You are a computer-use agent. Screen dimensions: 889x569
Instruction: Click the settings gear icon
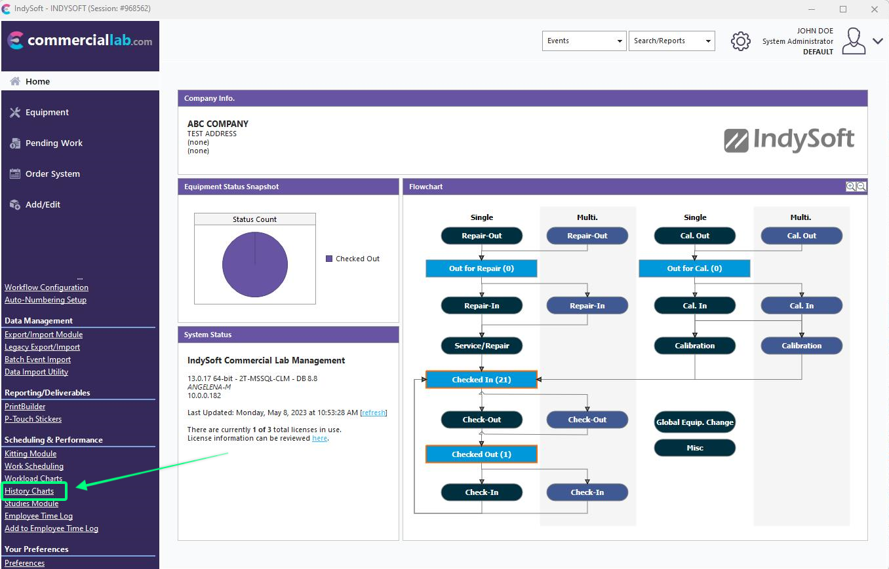point(740,41)
